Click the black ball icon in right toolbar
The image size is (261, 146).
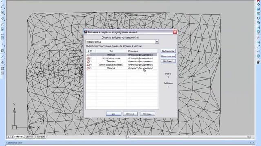(x=258, y=62)
